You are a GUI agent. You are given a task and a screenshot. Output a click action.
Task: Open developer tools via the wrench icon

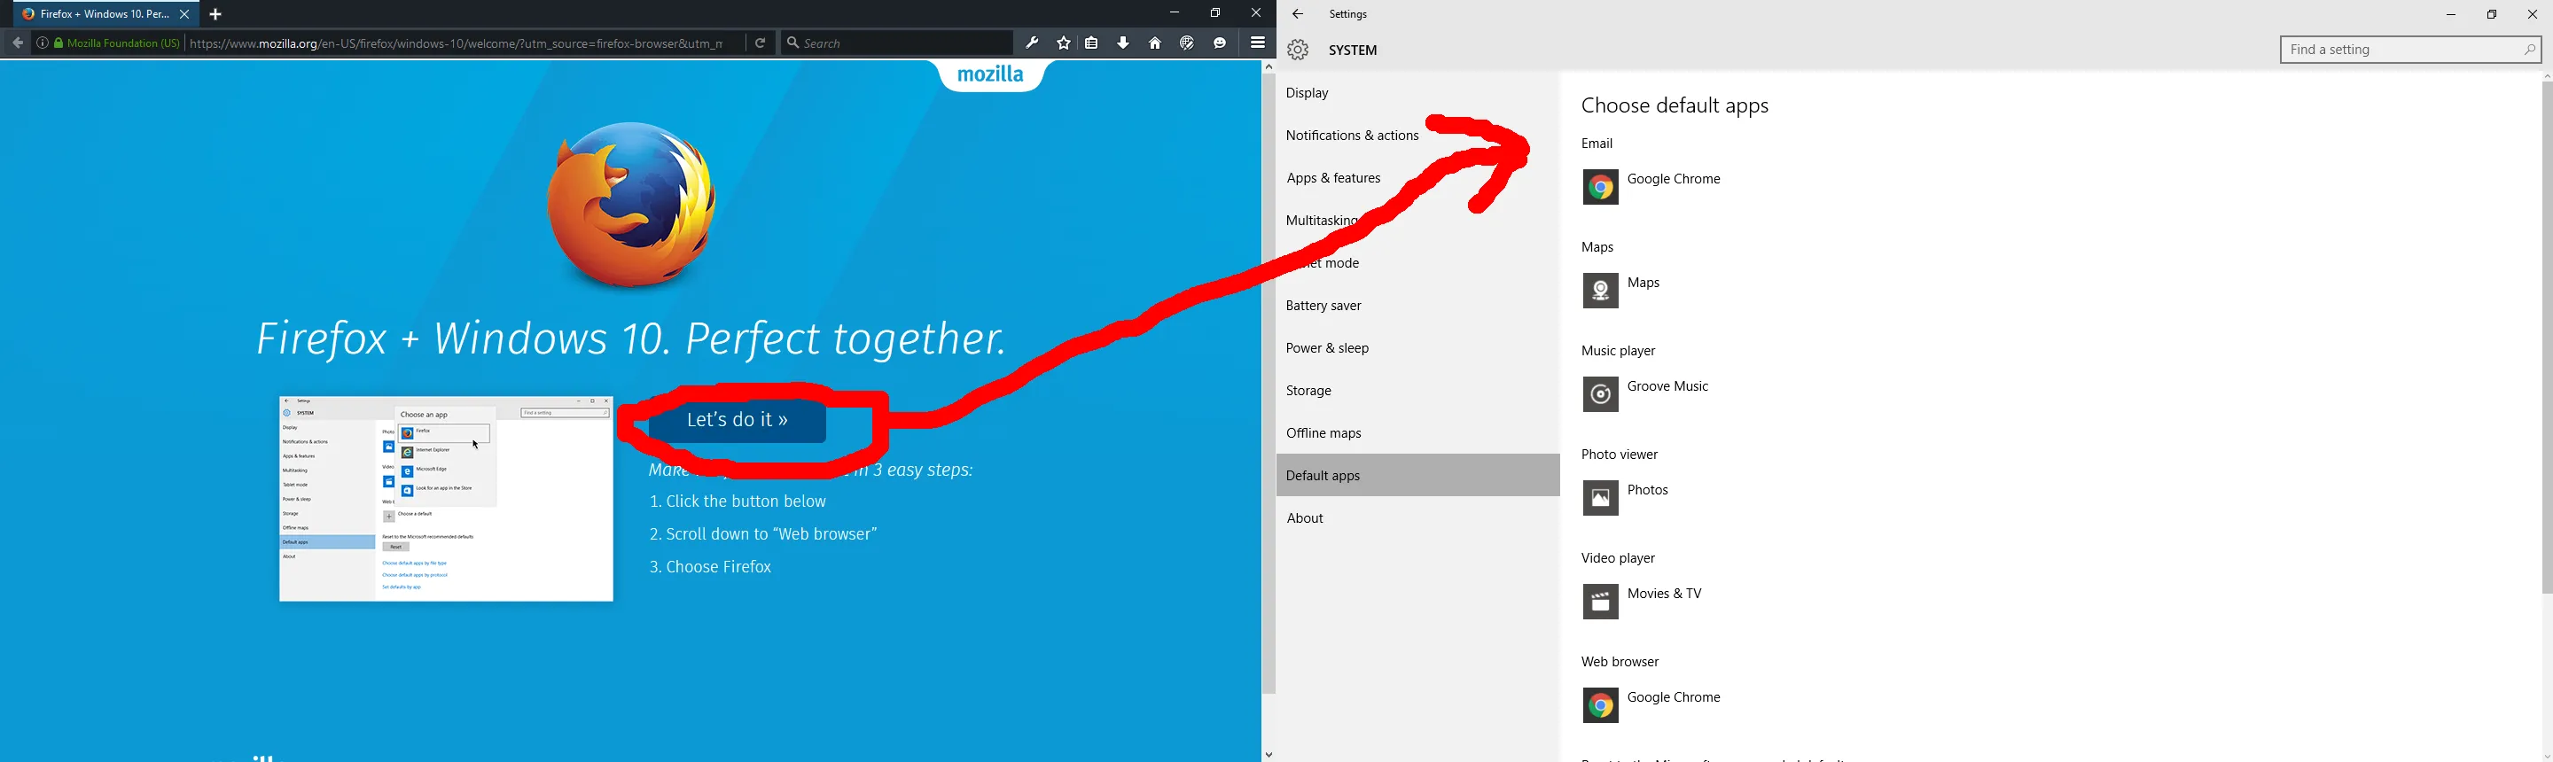1032,43
